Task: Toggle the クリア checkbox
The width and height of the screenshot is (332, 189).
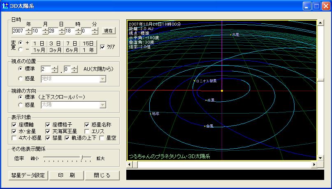Action: (x=103, y=47)
